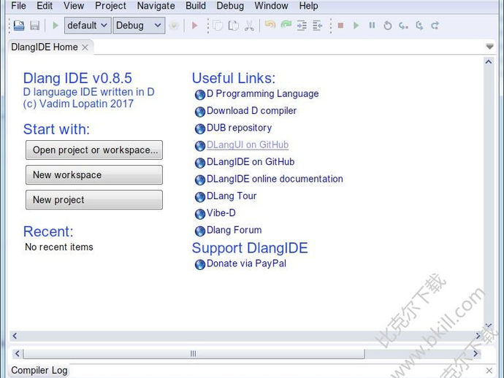This screenshot has width=504, height=378.
Task: Click the Restart debugging circular arrow
Action: [x=388, y=26]
